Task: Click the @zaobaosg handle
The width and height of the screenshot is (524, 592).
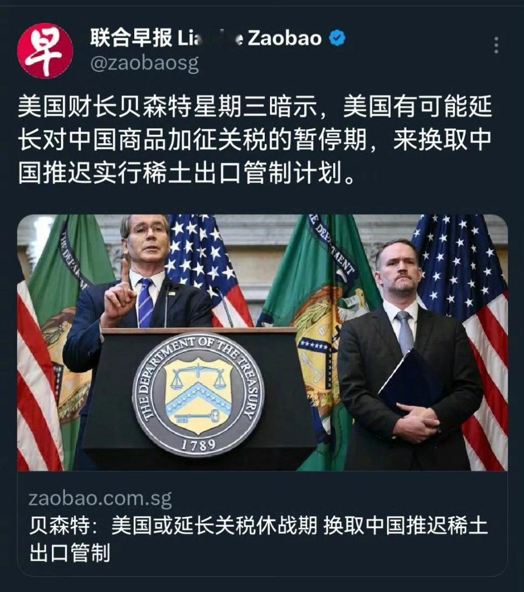Action: 144,64
